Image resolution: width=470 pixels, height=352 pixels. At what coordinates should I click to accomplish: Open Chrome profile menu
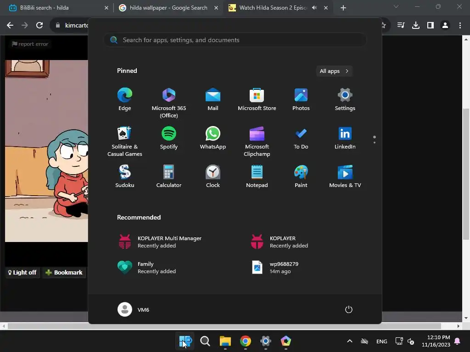tap(445, 25)
